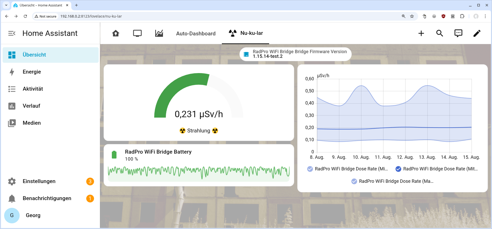Edit dashboard with the pencil icon

[x=477, y=33]
